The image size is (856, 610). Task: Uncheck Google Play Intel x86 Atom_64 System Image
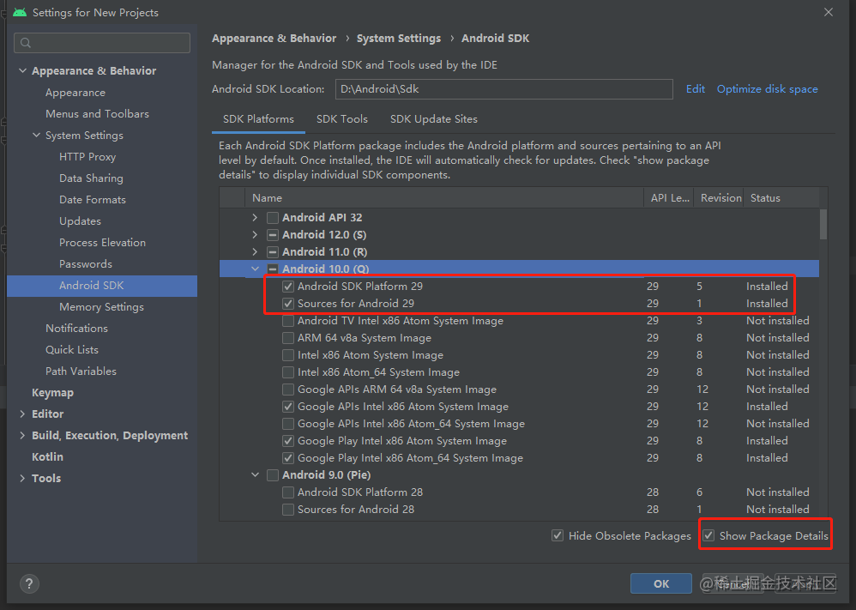click(x=287, y=458)
